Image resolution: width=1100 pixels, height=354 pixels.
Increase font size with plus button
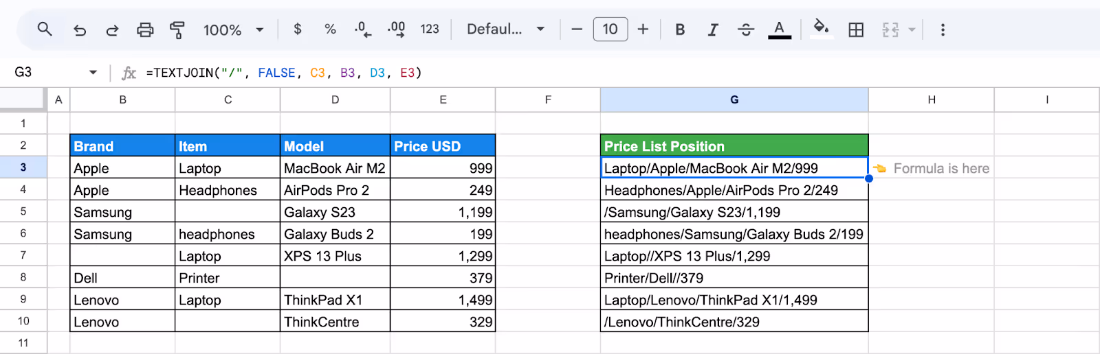coord(643,29)
